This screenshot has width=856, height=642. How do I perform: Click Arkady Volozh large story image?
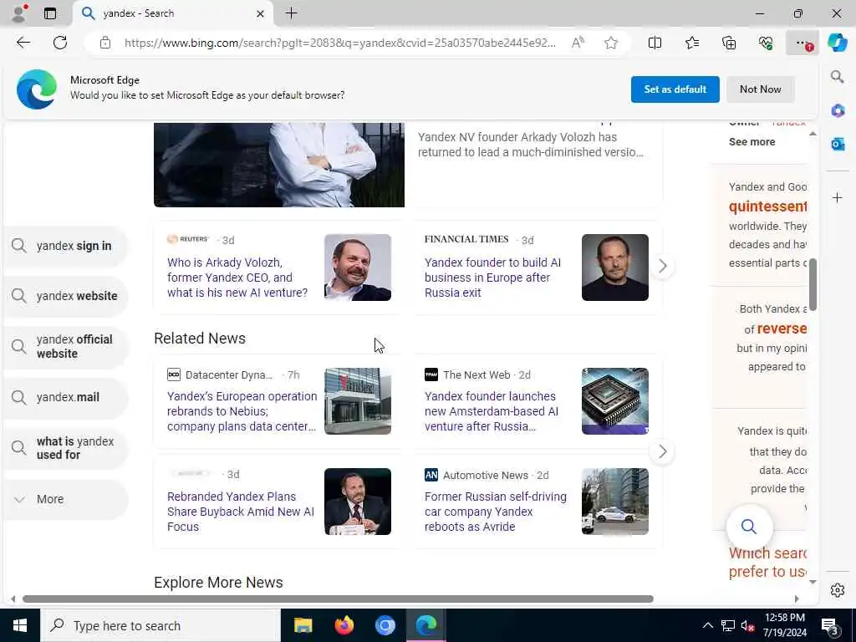(x=279, y=165)
